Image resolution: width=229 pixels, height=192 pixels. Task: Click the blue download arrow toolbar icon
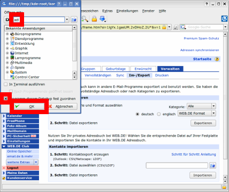tap(103, 19)
